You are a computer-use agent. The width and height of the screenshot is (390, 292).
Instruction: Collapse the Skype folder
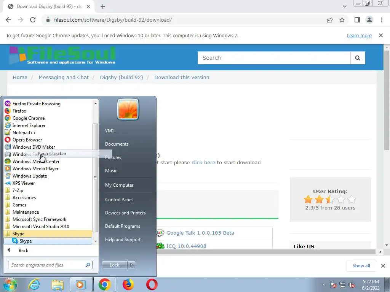point(48,234)
